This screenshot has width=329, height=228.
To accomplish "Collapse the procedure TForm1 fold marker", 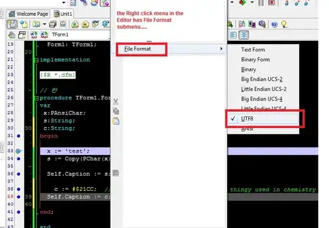I will 37,98.
